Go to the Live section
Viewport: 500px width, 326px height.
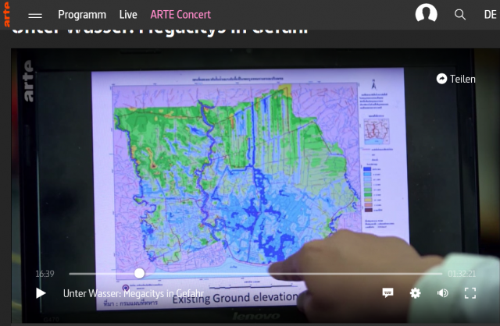pos(128,15)
